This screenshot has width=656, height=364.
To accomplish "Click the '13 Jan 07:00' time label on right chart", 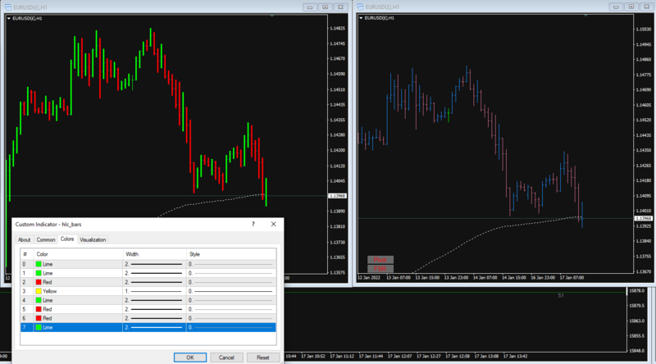I will (399, 277).
